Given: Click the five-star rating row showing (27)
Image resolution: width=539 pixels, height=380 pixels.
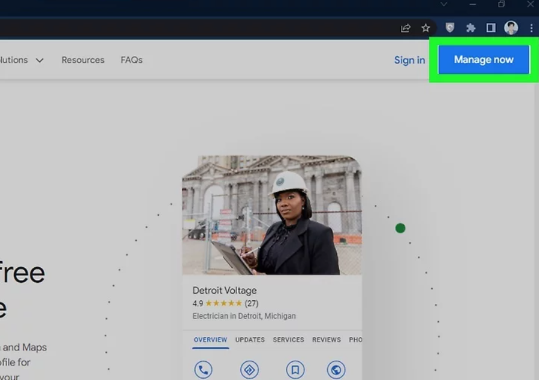Looking at the screenshot, I should point(226,303).
